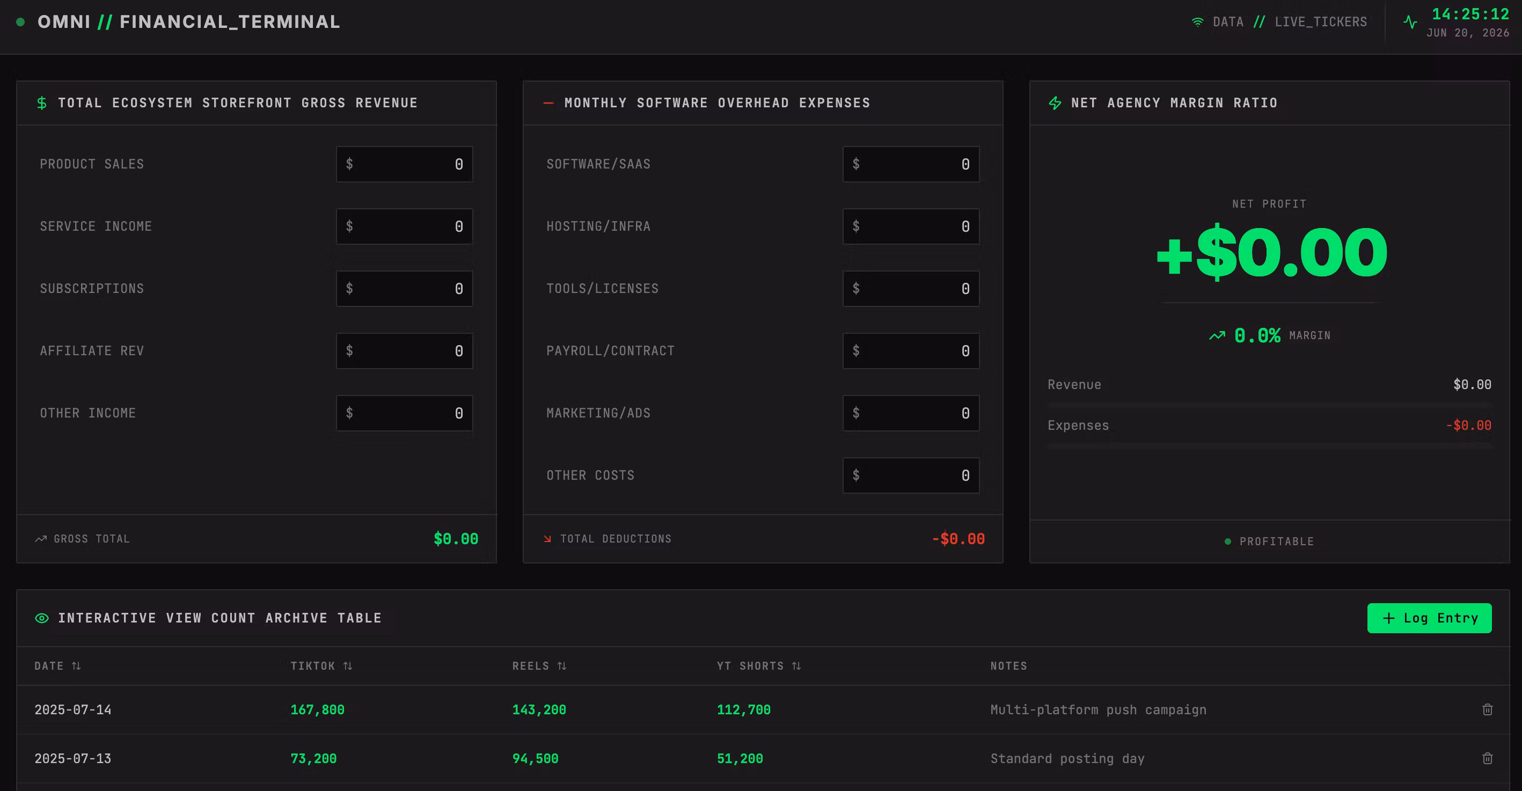Click the eye icon beside Interactive View Count
Screen dimensions: 1522x791
point(41,618)
